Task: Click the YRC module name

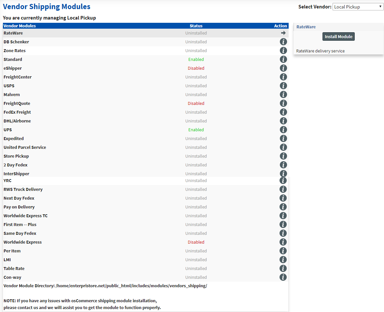Action: pyautogui.click(x=7, y=181)
